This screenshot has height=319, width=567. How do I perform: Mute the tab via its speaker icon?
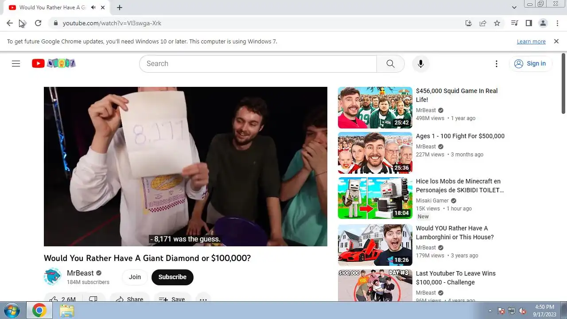point(93,8)
